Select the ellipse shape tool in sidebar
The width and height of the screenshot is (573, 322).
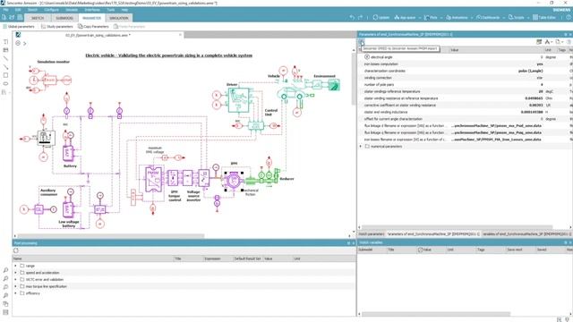click(5, 83)
